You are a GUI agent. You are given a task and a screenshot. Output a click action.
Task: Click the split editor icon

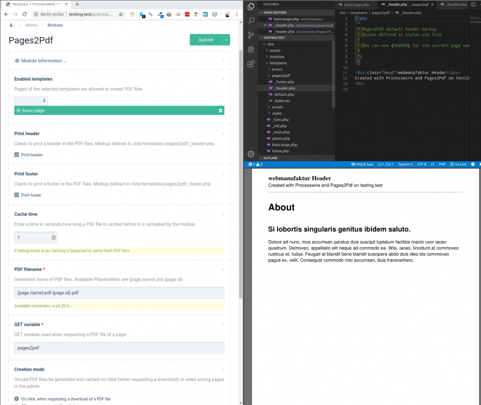point(473,4)
